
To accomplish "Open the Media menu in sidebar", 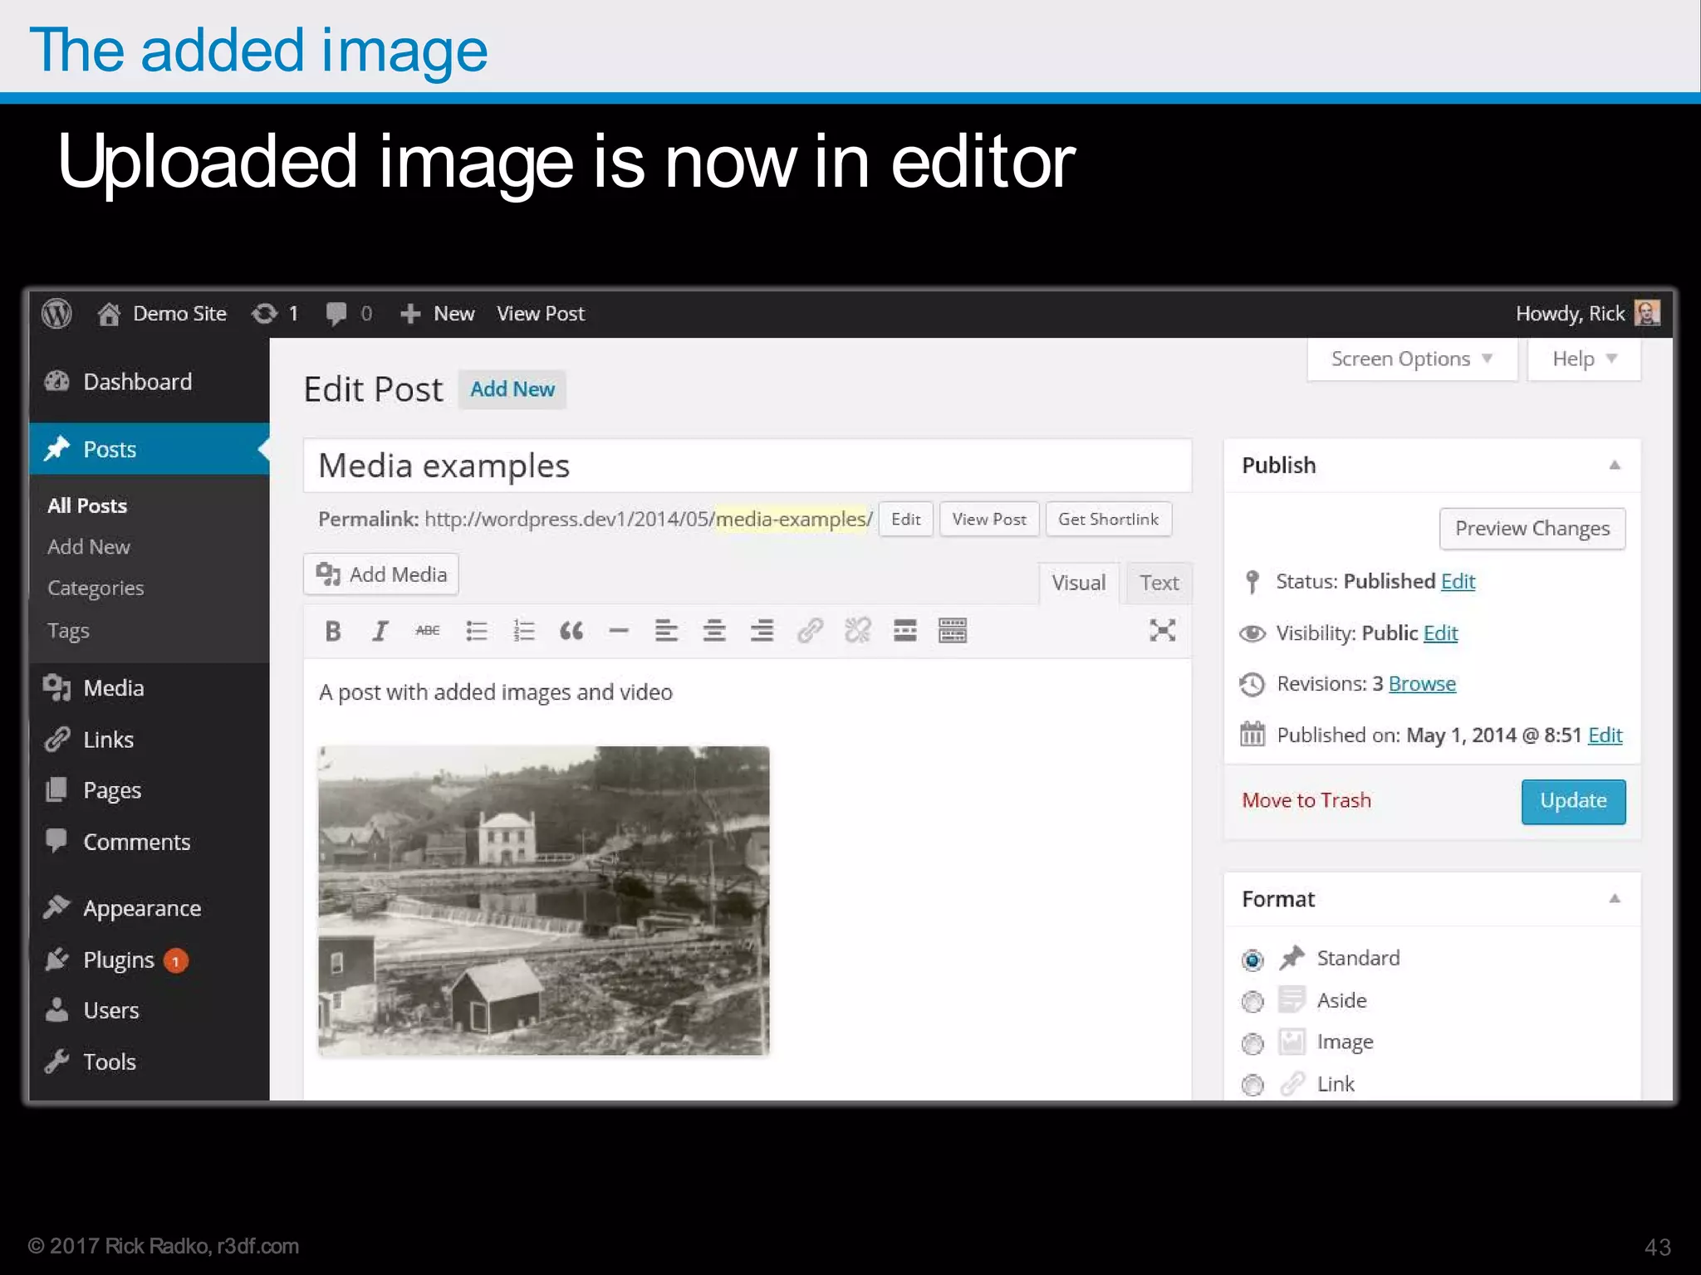I will click(x=114, y=688).
